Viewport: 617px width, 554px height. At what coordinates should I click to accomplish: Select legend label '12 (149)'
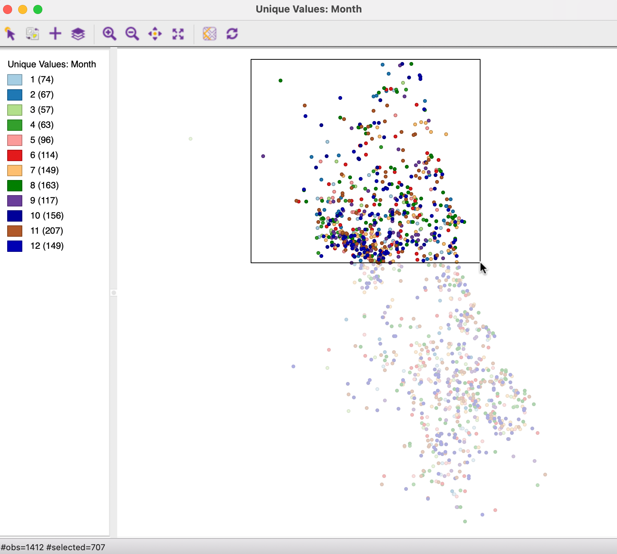47,246
